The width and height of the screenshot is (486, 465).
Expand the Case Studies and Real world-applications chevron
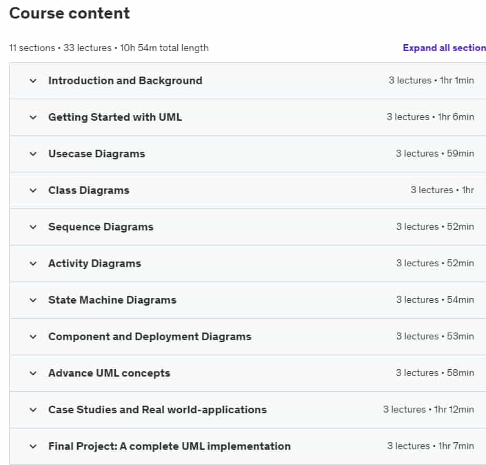click(33, 410)
